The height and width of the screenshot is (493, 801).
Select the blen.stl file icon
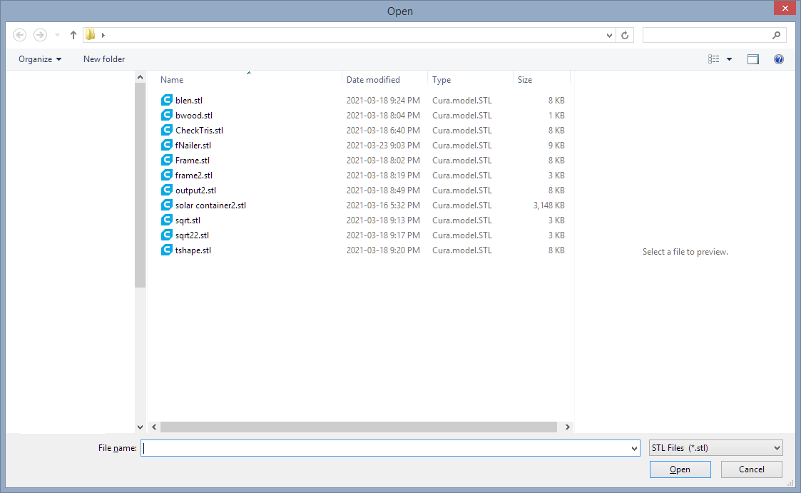[166, 100]
